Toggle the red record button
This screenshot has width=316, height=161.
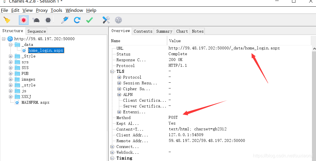24,20
